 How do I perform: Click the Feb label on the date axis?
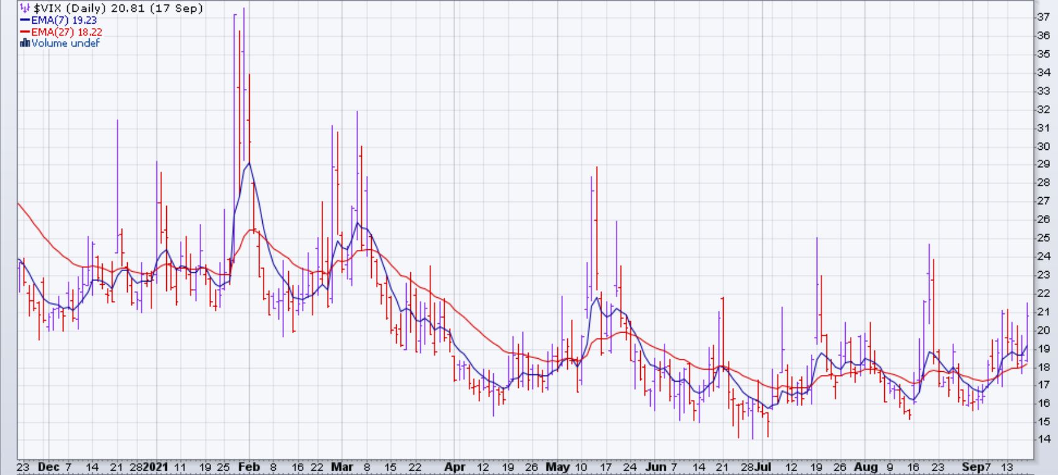[x=249, y=467]
